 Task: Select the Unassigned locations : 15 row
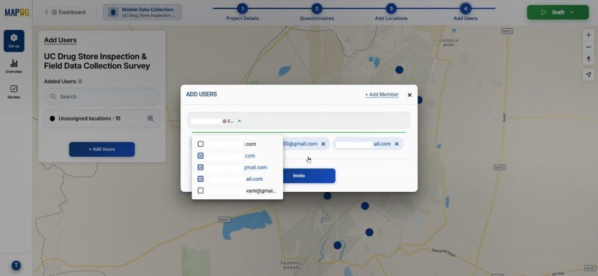click(x=102, y=118)
